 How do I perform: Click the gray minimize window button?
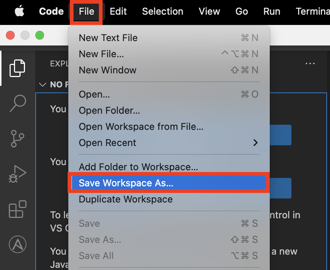pyautogui.click(x=25, y=35)
